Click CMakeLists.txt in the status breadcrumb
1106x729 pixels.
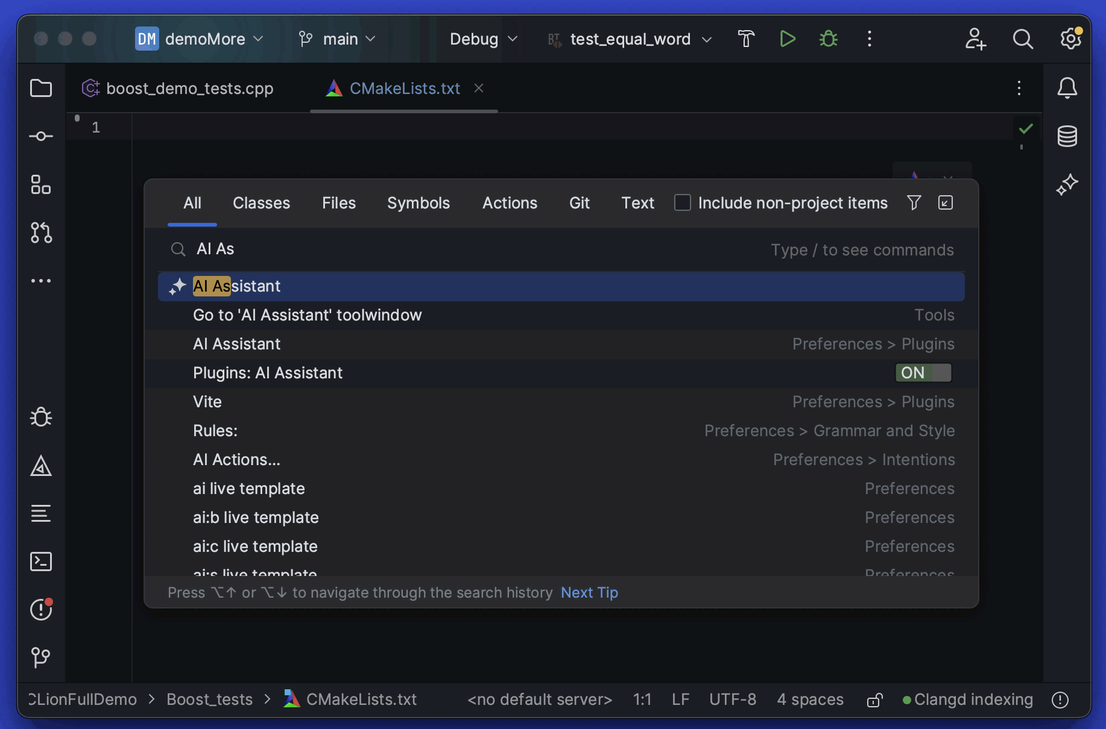350,699
